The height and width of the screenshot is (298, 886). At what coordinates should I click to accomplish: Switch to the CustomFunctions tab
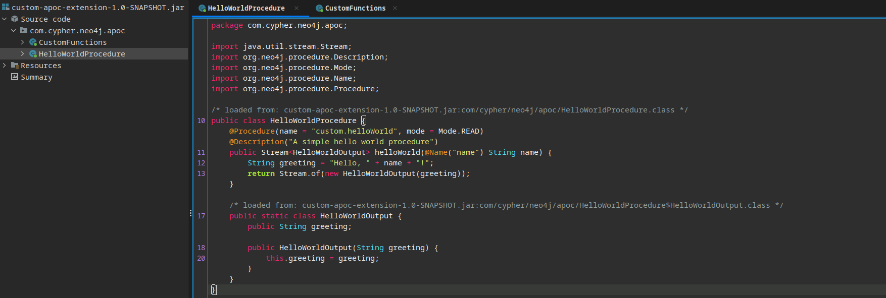click(x=355, y=8)
